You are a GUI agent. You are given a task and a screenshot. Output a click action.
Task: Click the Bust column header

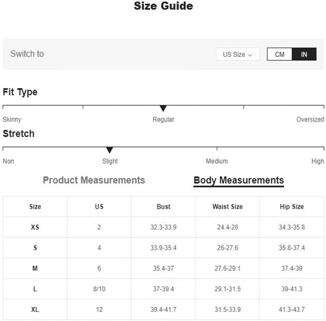pyautogui.click(x=164, y=207)
